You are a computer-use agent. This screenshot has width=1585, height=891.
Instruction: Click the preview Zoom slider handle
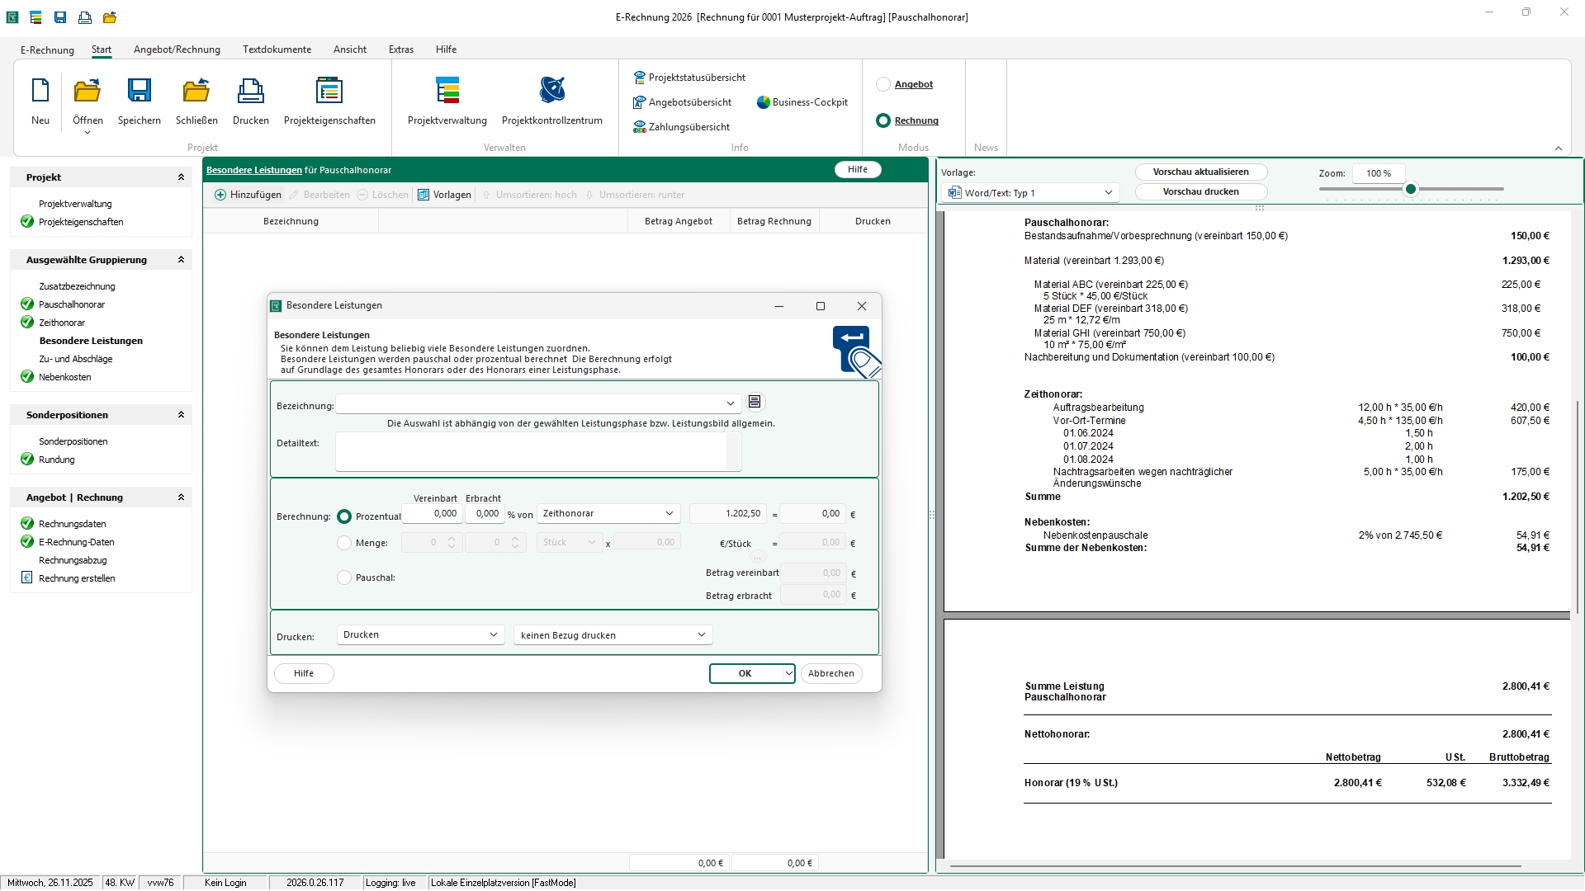[x=1411, y=189]
